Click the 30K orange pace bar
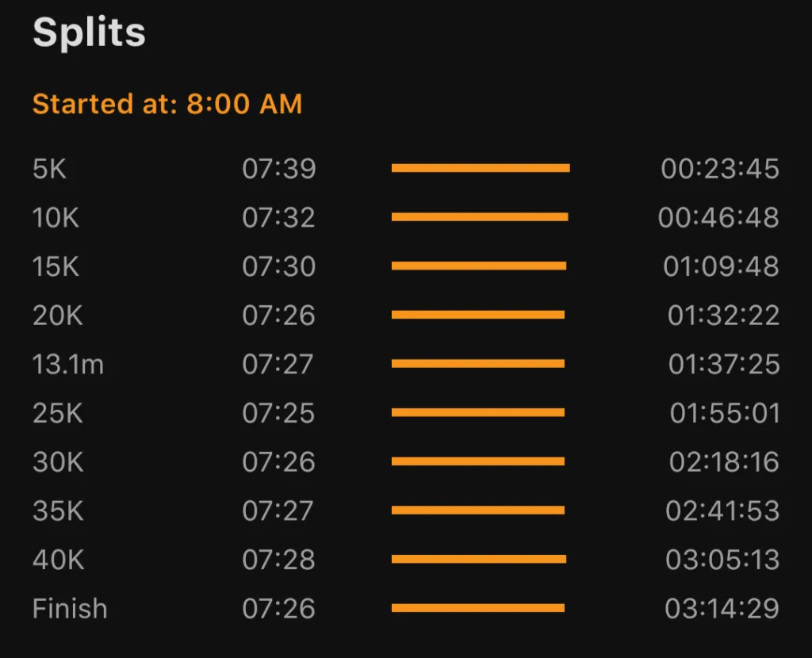Screen dimensions: 812x658 (478, 461)
